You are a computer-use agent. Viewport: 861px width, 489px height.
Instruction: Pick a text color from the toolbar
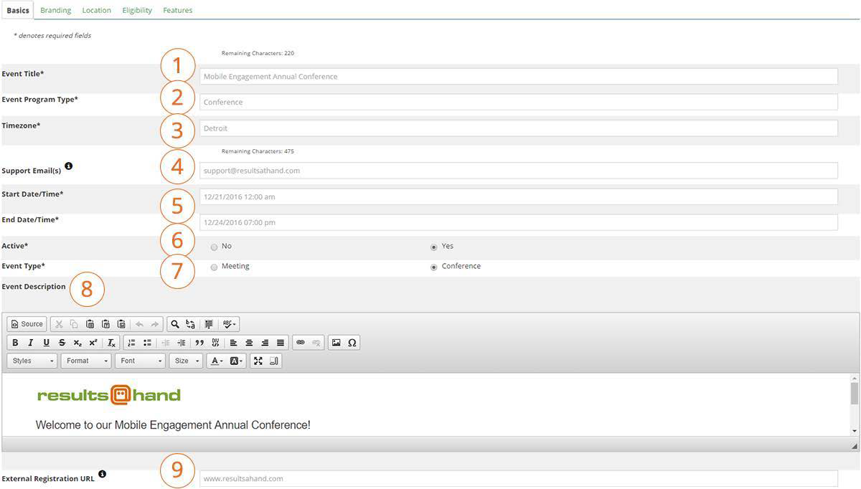tap(216, 361)
